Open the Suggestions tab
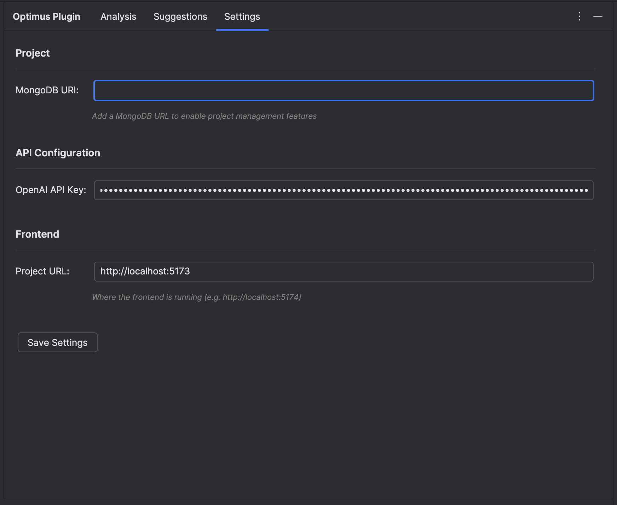 pyautogui.click(x=180, y=17)
